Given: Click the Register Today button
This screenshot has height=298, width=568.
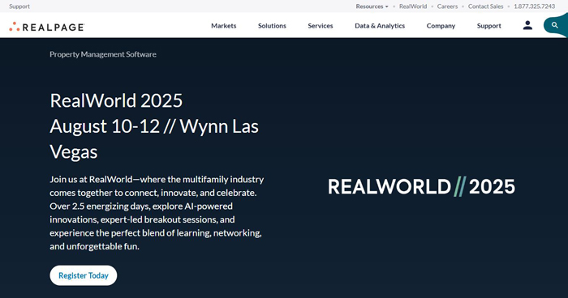Looking at the screenshot, I should [84, 275].
